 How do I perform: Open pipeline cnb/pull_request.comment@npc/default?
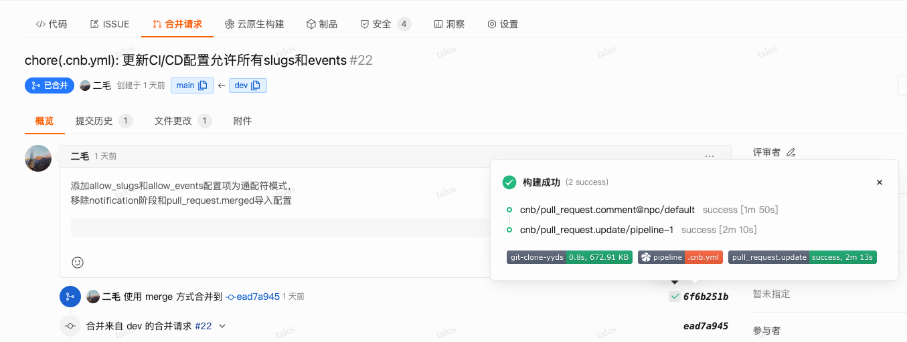pyautogui.click(x=607, y=210)
